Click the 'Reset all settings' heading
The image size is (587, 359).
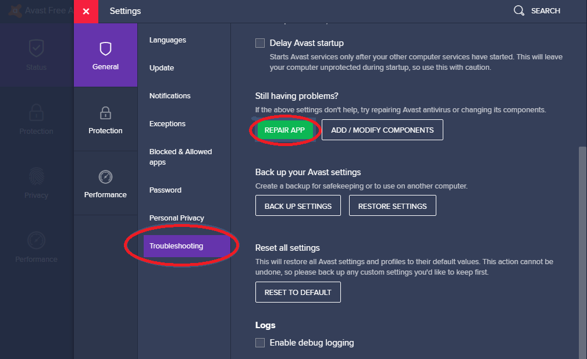287,248
